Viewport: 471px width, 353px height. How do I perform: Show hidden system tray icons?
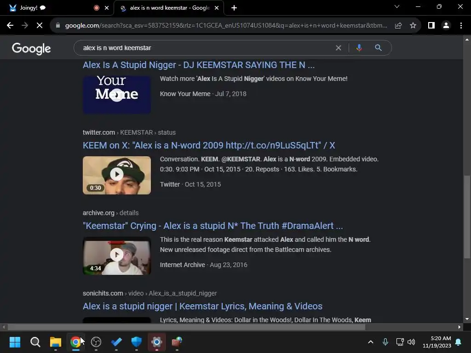371,342
